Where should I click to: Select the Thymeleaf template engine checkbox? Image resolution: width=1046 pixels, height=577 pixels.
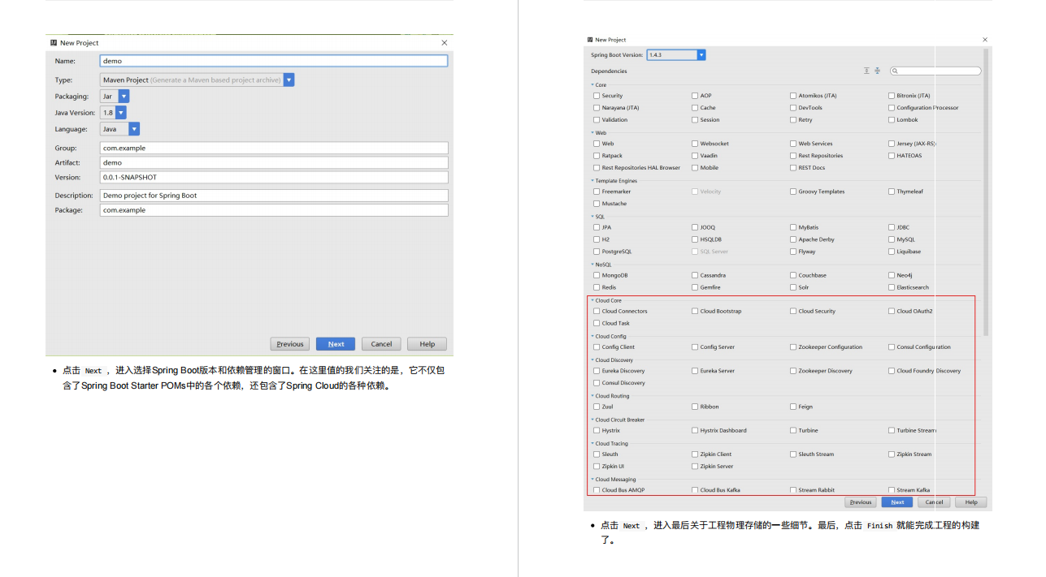tap(892, 191)
